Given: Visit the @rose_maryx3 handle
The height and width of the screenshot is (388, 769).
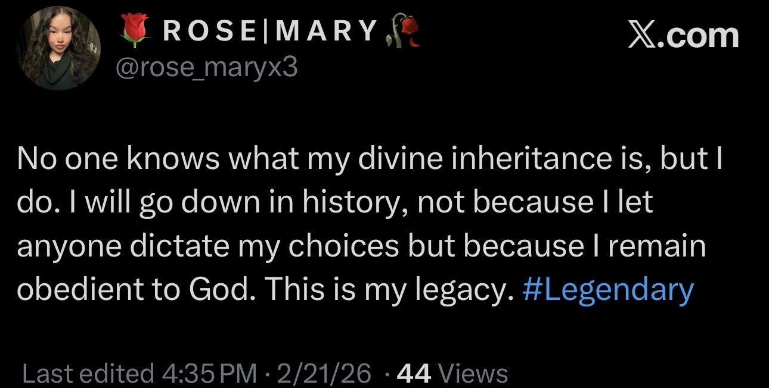Looking at the screenshot, I should point(206,67).
